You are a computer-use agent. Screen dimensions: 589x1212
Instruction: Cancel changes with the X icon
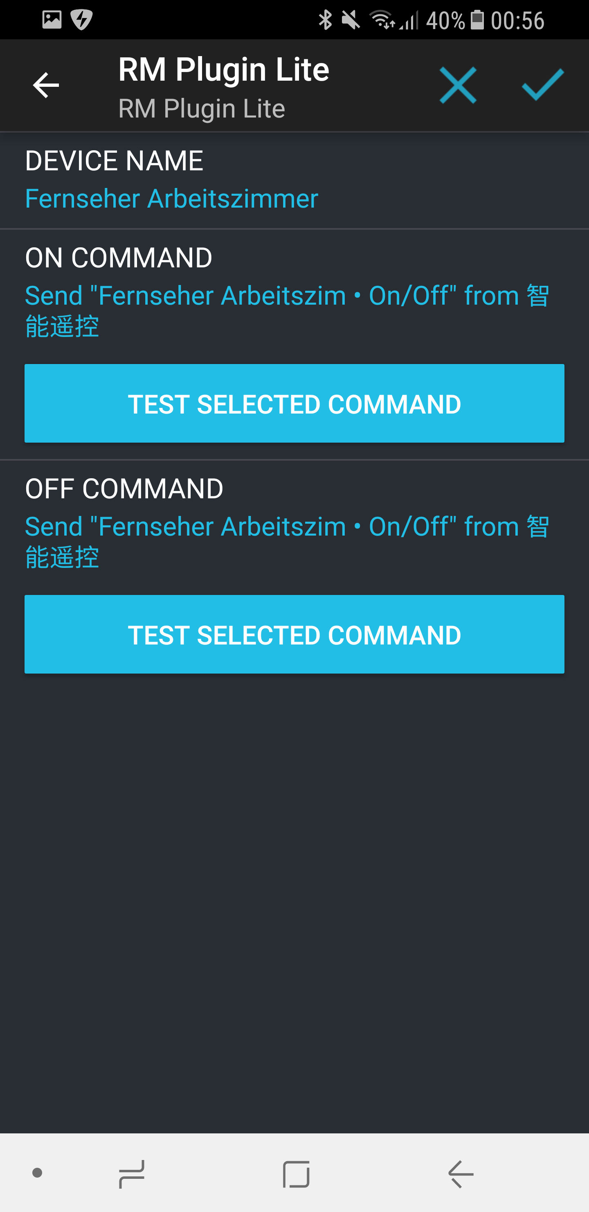457,85
